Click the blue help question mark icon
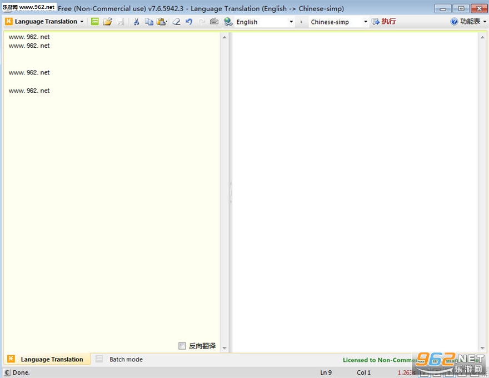Screen dimensions: 489x378 (x=454, y=22)
